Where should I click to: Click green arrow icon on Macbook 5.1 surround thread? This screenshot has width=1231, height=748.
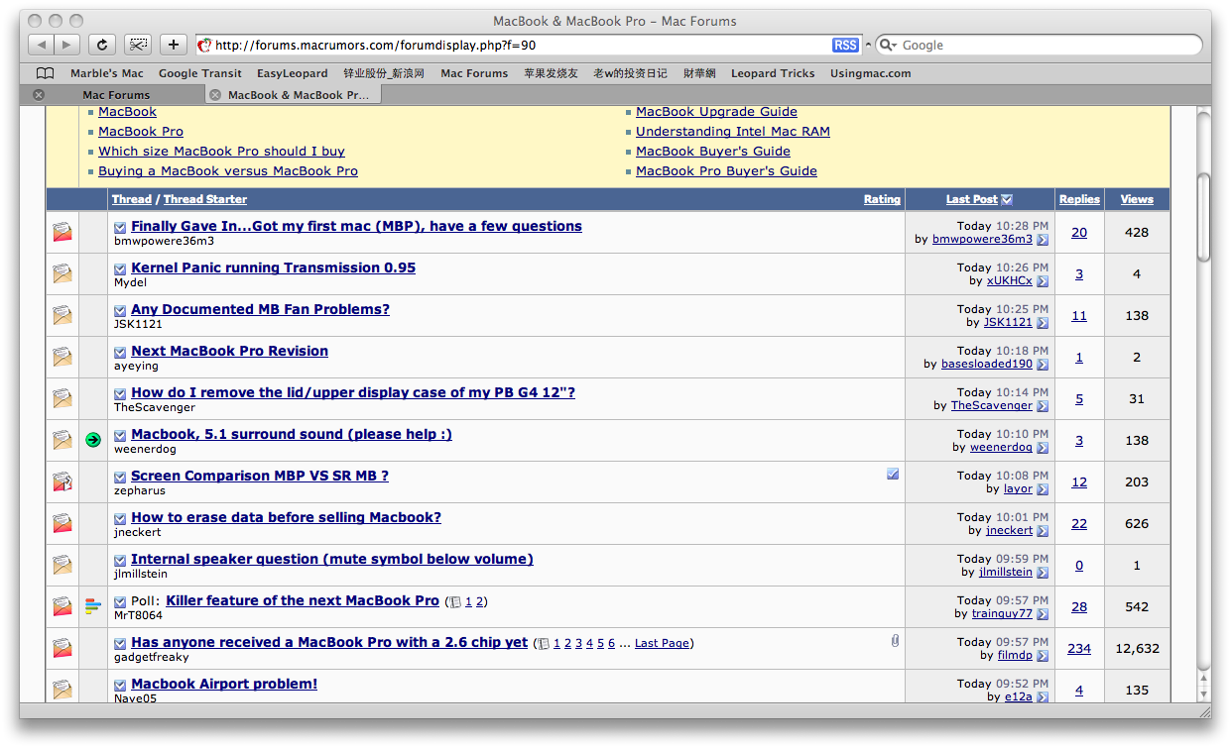coord(93,440)
